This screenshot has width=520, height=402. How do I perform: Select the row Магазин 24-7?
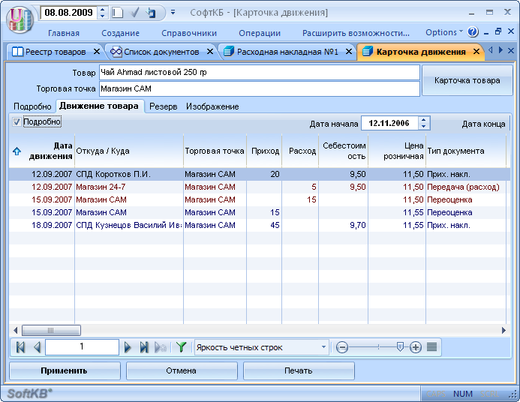point(260,187)
